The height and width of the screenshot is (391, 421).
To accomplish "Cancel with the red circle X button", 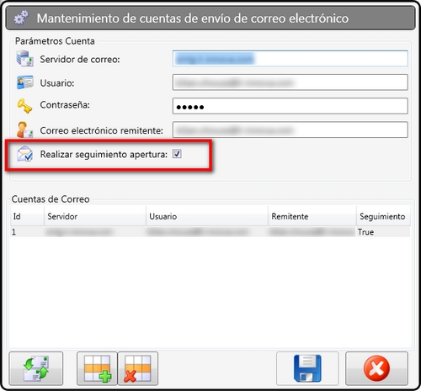I will (x=376, y=368).
